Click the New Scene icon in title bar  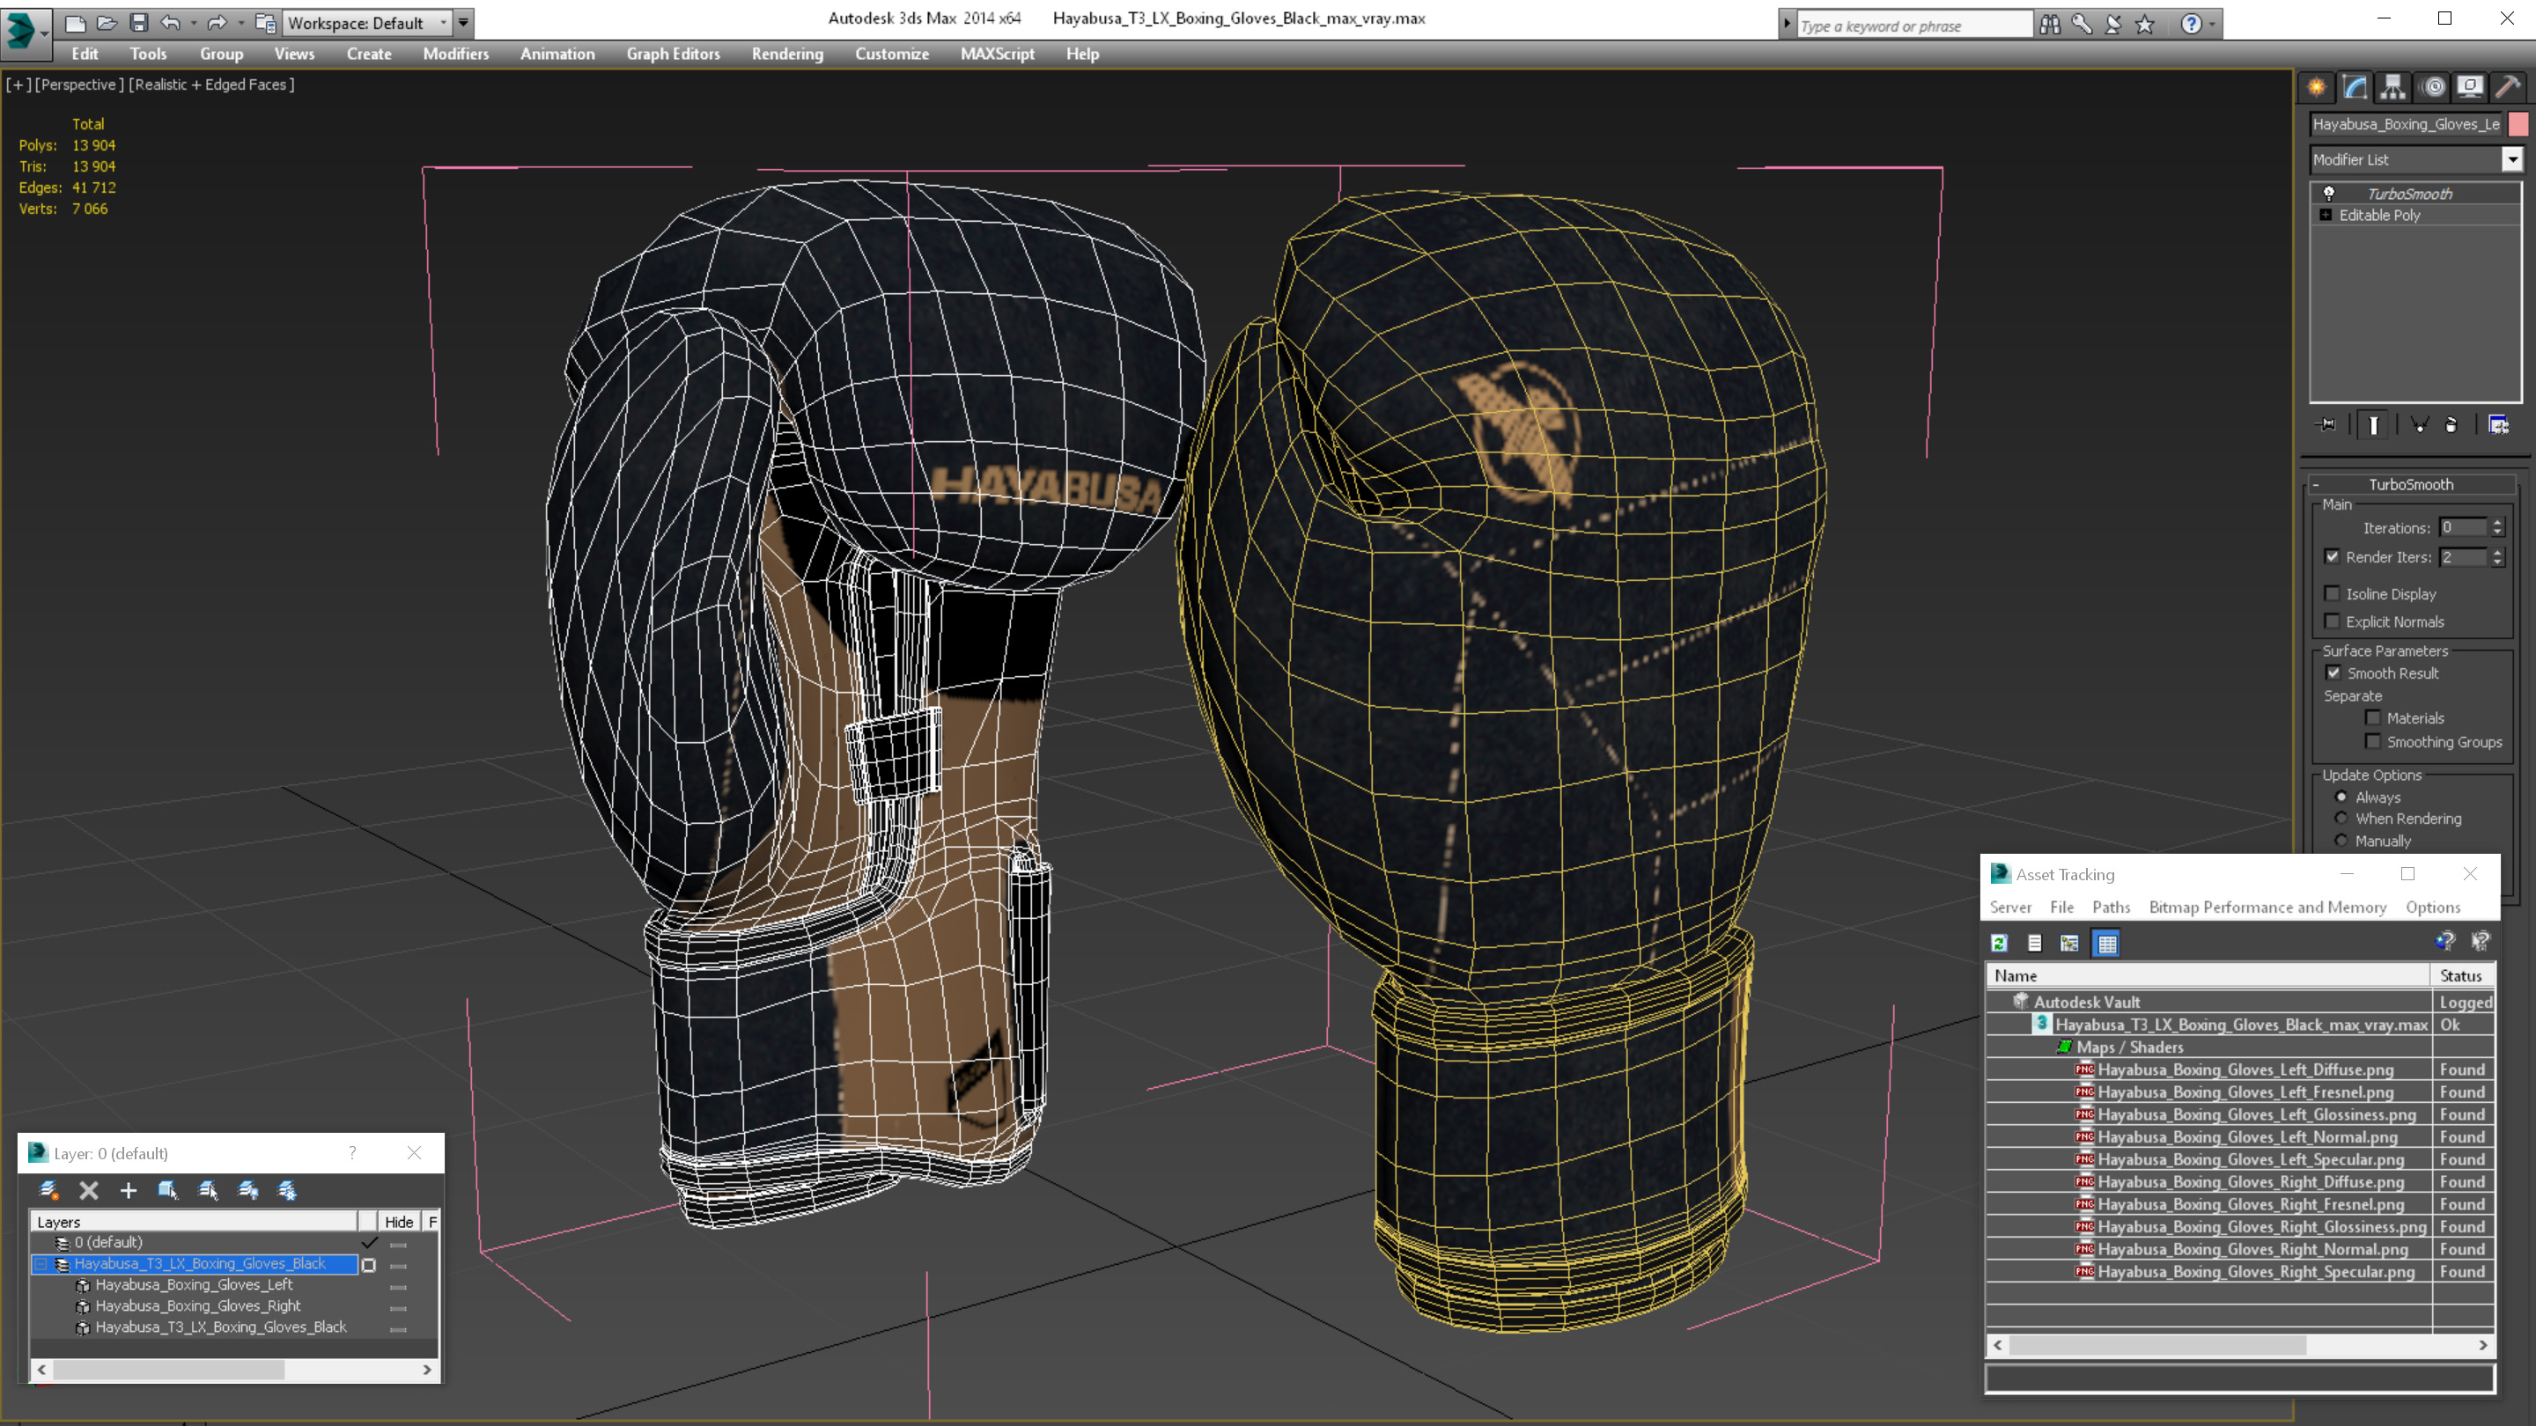[x=75, y=23]
